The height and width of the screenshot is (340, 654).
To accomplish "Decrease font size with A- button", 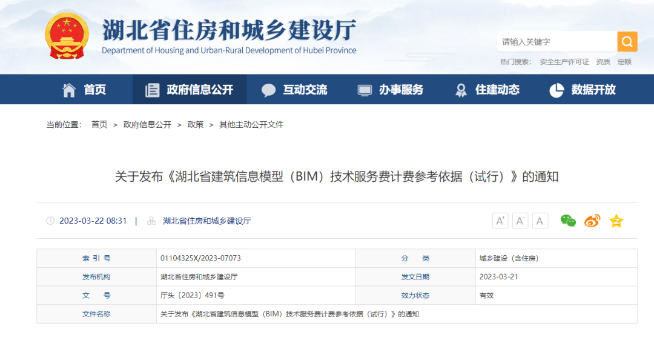I will 520,221.
